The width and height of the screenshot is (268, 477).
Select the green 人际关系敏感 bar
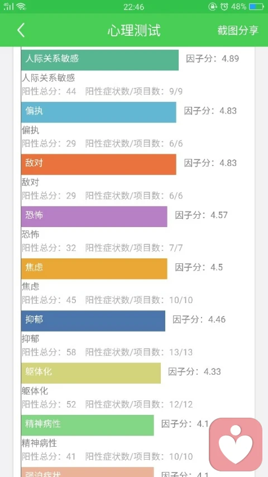(100, 60)
